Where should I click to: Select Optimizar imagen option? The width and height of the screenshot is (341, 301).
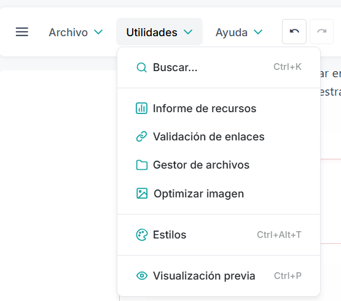[219, 193]
